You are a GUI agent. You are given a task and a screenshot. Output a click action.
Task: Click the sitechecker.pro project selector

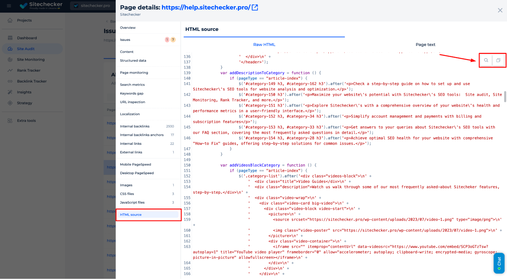coord(92,6)
